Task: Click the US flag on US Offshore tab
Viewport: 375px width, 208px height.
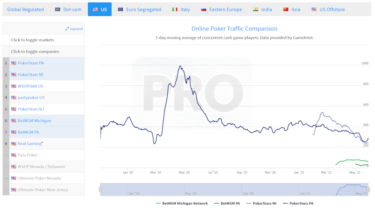Action: coord(314,9)
